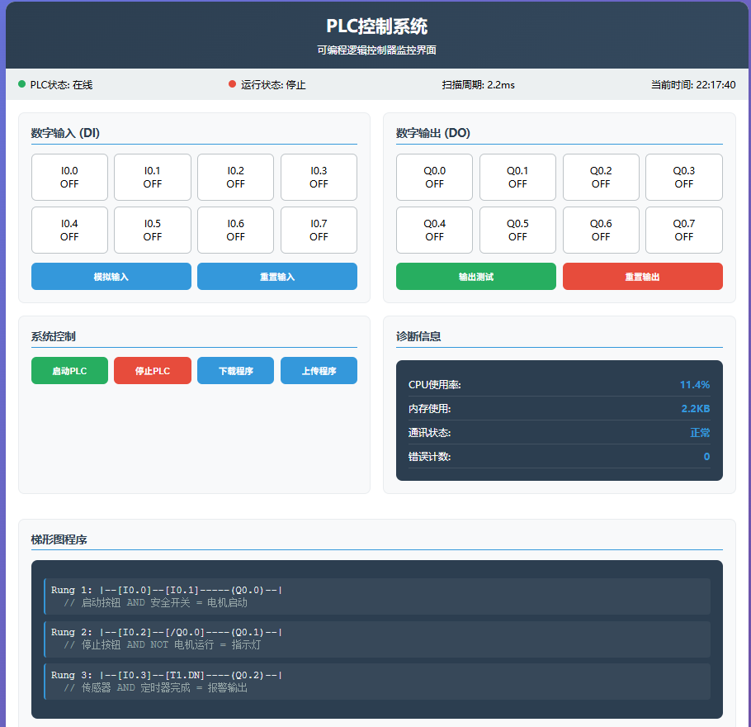This screenshot has height=727, width=751.
Task: Stop the PLC with 停止PLC
Action: click(153, 370)
